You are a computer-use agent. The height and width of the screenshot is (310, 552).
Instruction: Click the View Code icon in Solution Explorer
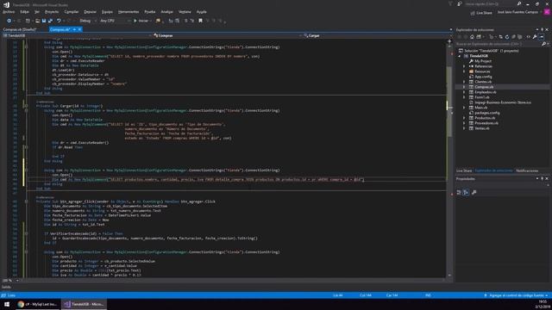coord(528,37)
